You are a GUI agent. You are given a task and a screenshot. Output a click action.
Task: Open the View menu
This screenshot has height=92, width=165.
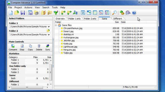click(37, 7)
